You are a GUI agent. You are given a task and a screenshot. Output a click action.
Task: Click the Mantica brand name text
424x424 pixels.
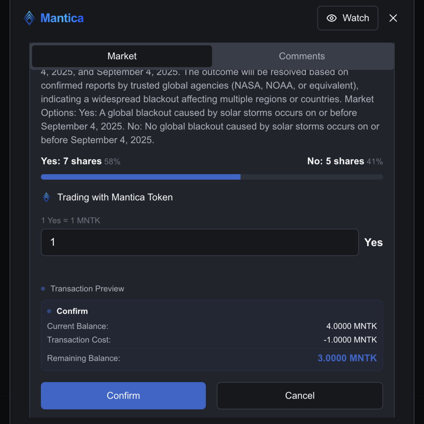tap(62, 18)
